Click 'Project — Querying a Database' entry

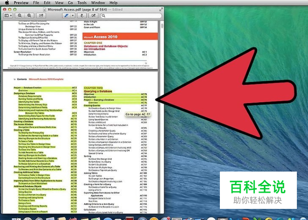[99, 100]
